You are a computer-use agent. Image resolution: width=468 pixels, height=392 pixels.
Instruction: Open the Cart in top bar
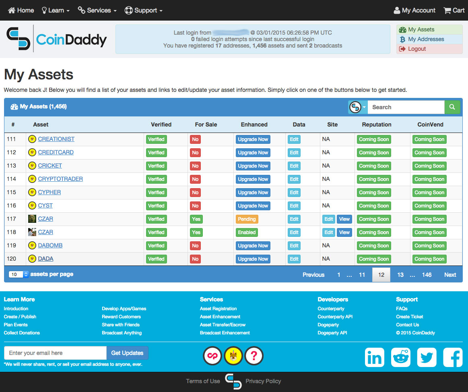pos(454,10)
